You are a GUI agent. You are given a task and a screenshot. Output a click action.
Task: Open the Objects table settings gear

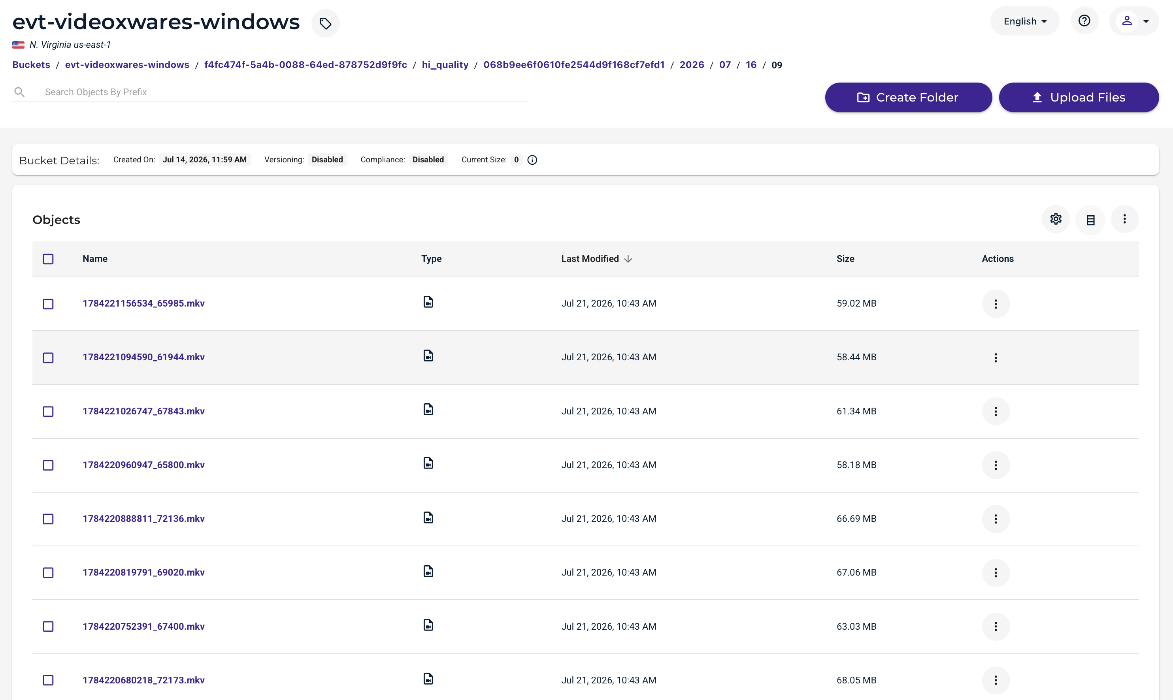pyautogui.click(x=1056, y=219)
